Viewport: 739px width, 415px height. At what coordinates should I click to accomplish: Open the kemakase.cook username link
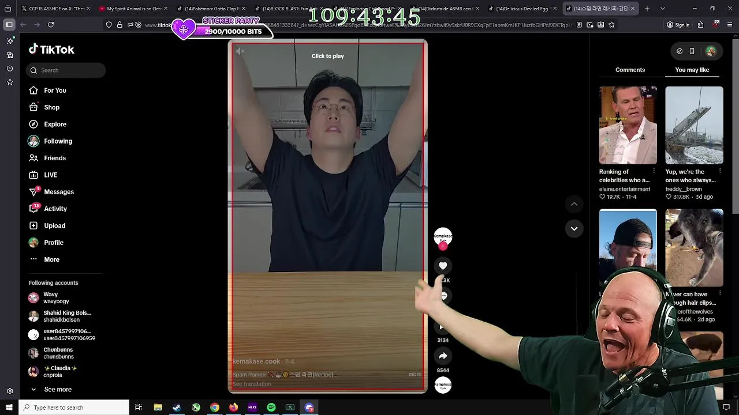256,361
